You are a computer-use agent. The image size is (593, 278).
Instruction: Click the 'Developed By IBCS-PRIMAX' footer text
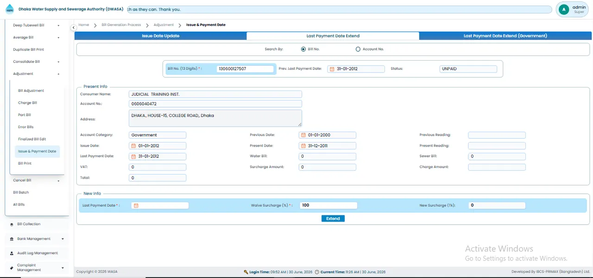click(x=550, y=272)
